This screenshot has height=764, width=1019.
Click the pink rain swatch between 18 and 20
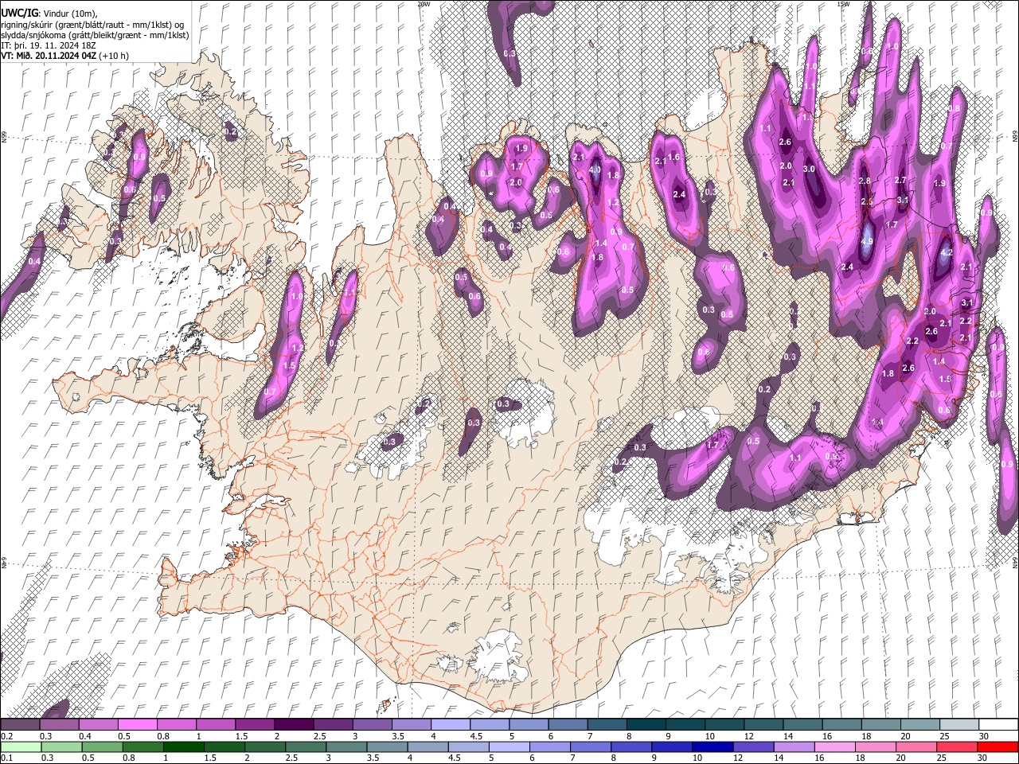click(874, 746)
